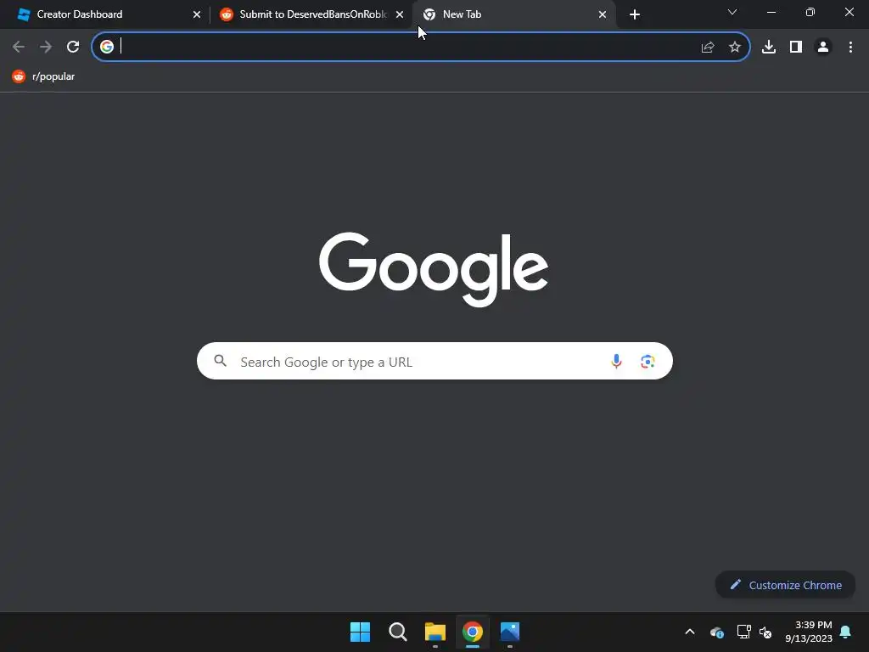Screen dimensions: 869x652
Task: Open the tab search dropdown chevron
Action: [732, 12]
